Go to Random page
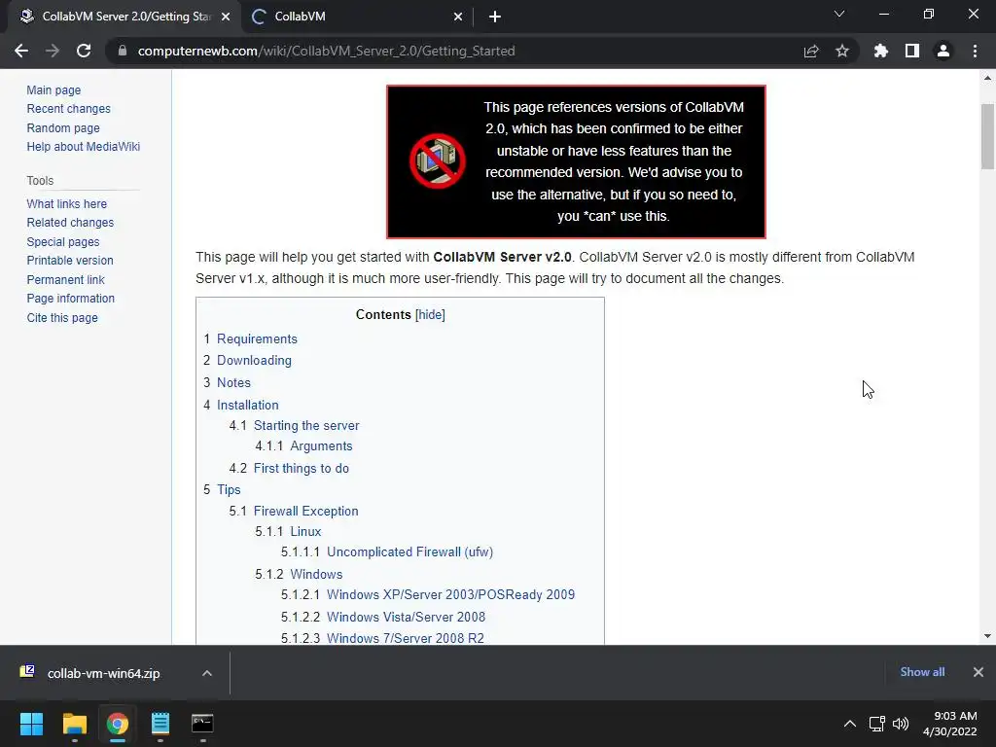This screenshot has height=747, width=996. (63, 127)
